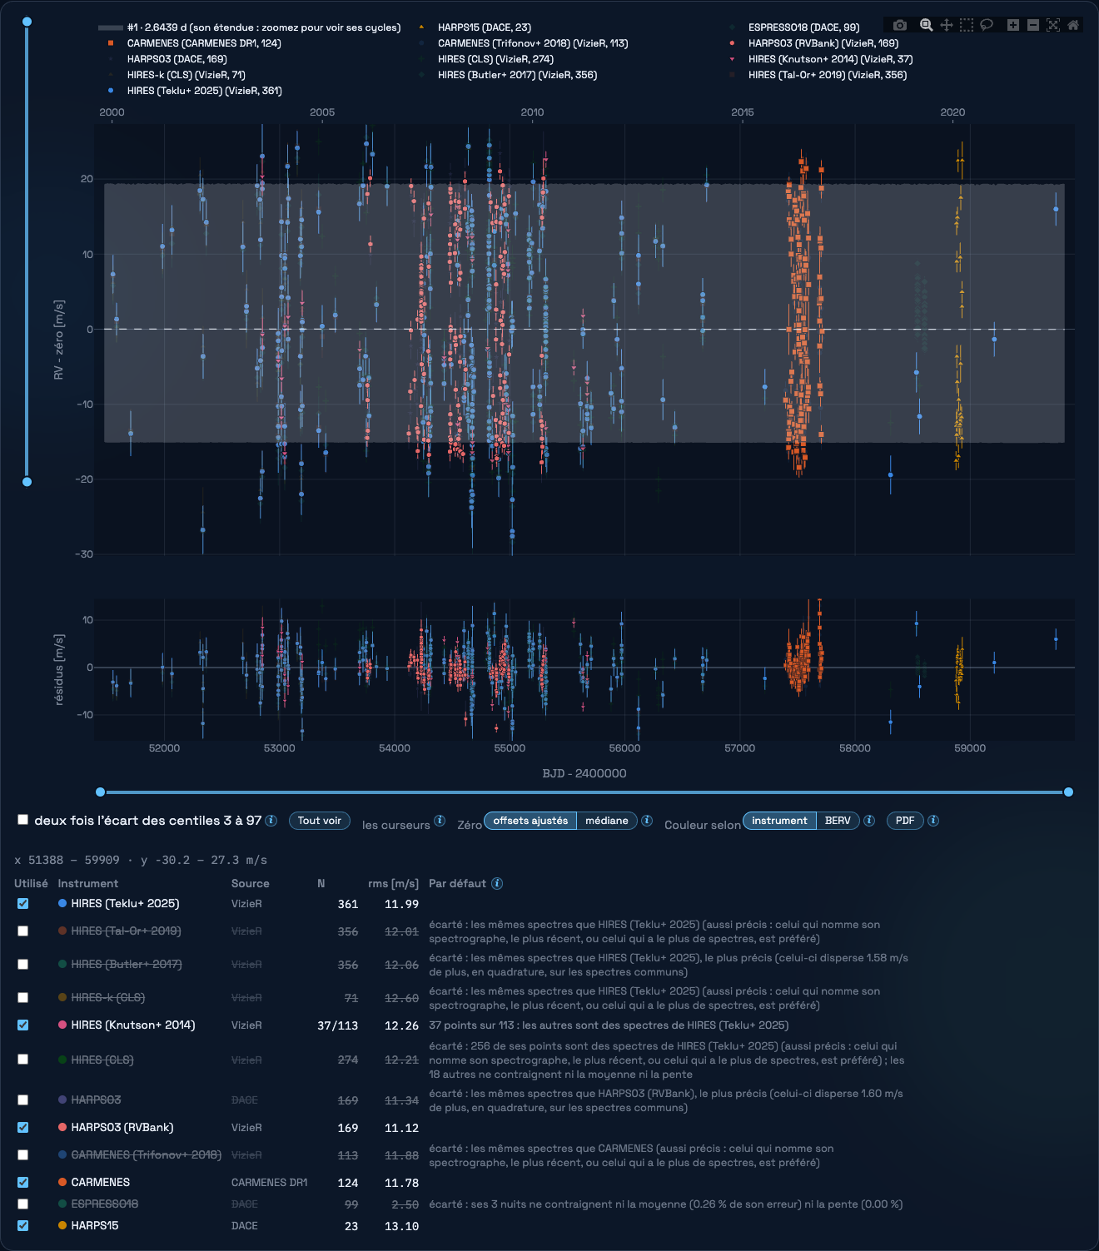Uncheck the CARMENES DR1 row checkbox
Viewport: 1099px width, 1251px height.
(x=23, y=1183)
